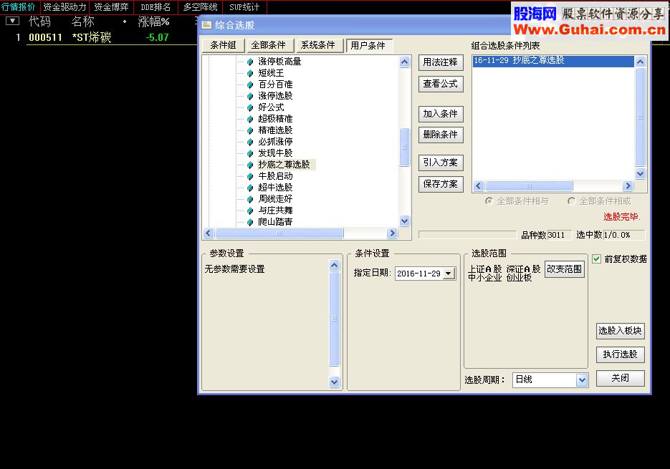This screenshot has width=670, height=469.
Task: Select 周线走好 formula in tree
Action: point(275,199)
